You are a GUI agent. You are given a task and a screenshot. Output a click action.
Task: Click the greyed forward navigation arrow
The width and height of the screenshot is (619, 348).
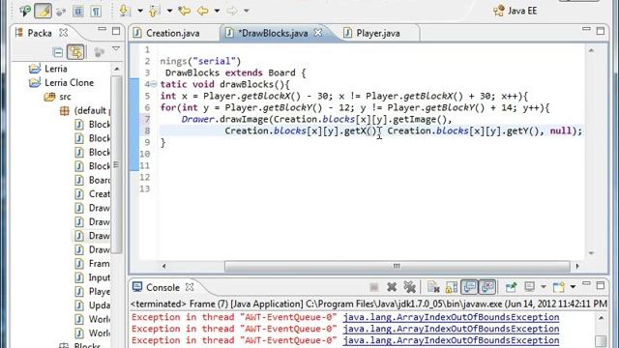(x=232, y=11)
